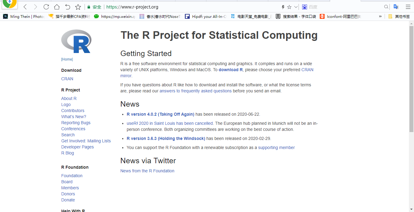Screen dimensions: 414x212
Task: Click the magnifier search icon
Action: [386, 7]
